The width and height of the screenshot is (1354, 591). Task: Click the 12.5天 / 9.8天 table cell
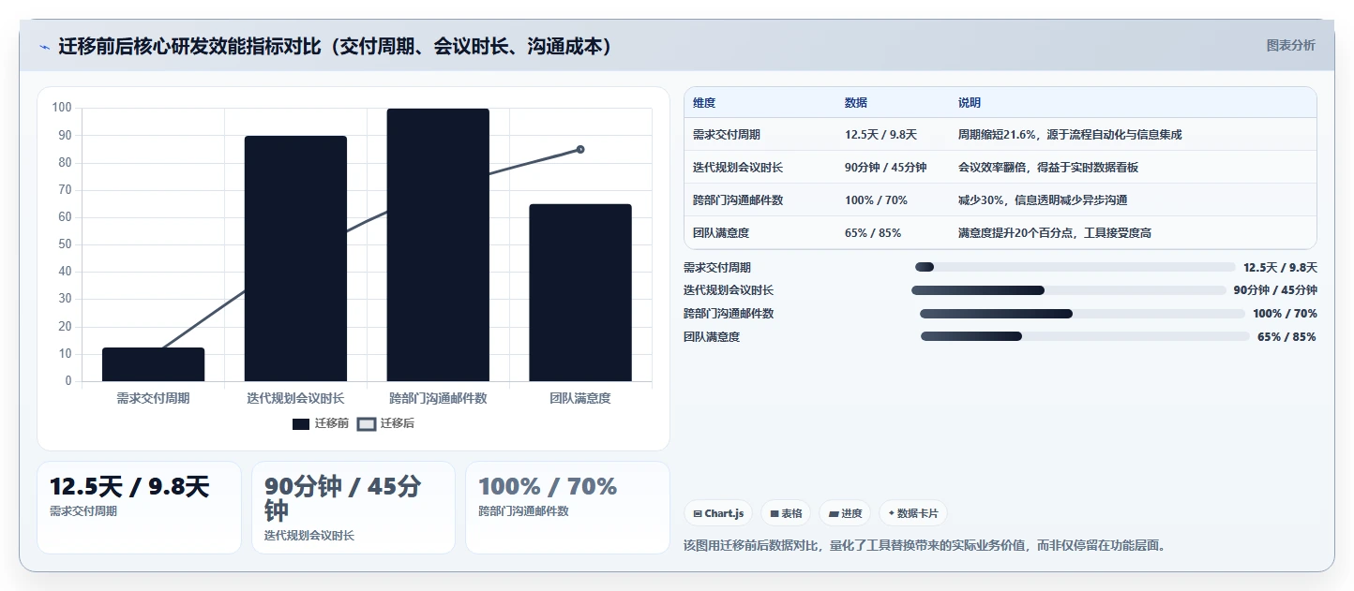(880, 135)
